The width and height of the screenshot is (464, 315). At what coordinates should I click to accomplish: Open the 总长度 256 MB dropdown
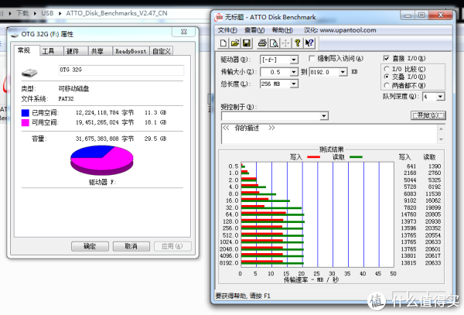[294, 84]
